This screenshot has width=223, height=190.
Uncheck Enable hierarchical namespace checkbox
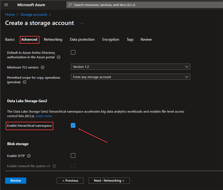click(73, 125)
